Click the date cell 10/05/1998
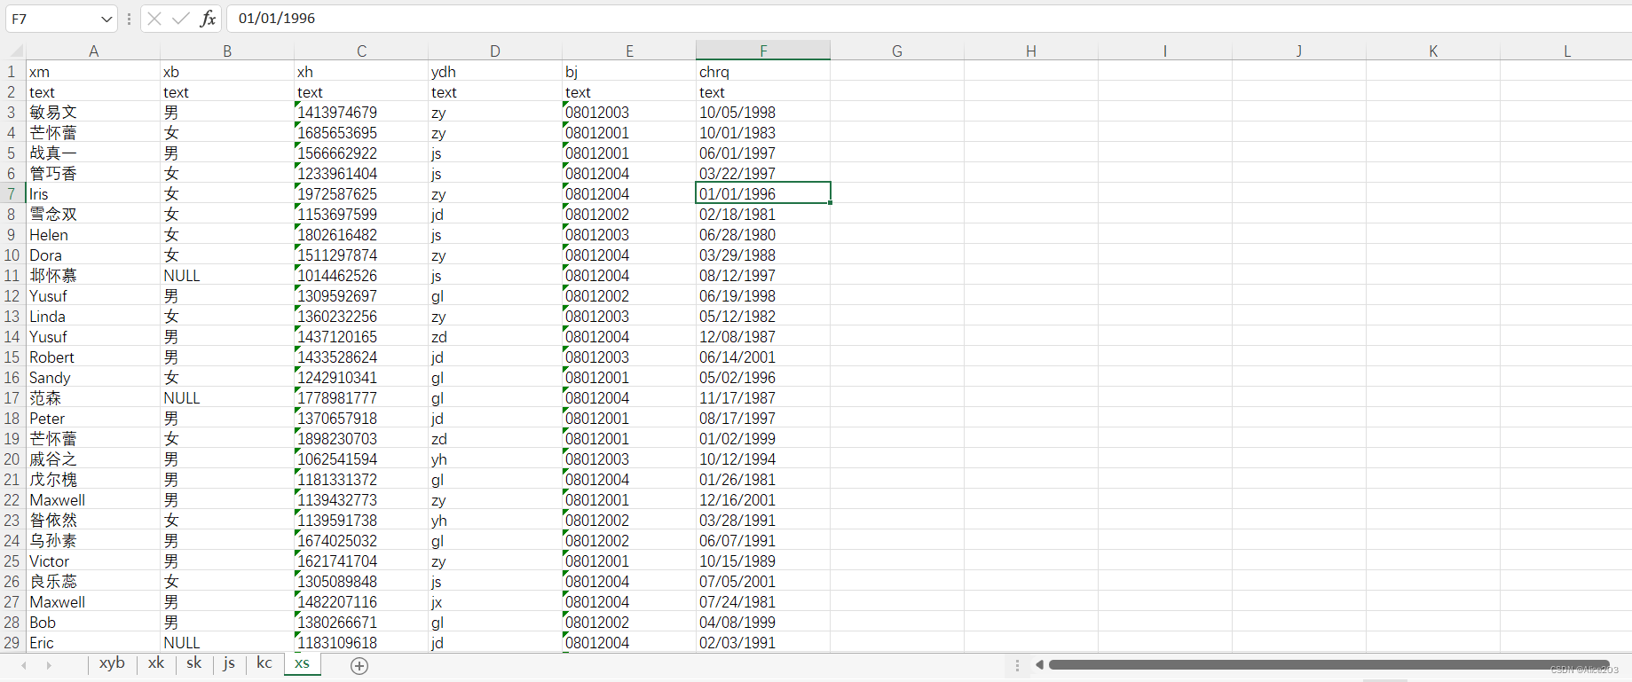This screenshot has height=682, width=1632. (x=763, y=113)
